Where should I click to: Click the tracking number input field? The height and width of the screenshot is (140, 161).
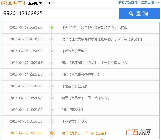coord(60,13)
